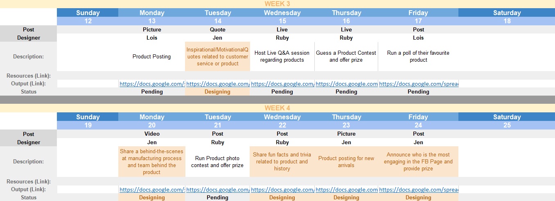The height and width of the screenshot is (201, 555).
Task: Click the "Guess a Product Contest" cell
Action: pyautogui.click(x=346, y=56)
